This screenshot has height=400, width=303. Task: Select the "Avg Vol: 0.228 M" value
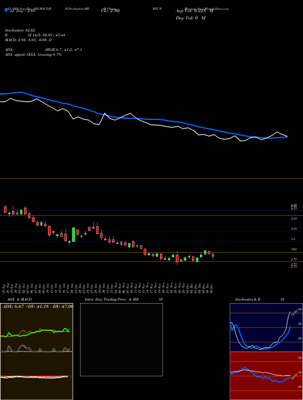(x=195, y=11)
